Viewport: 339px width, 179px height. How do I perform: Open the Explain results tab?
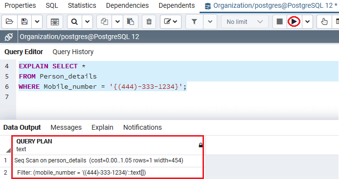click(x=102, y=127)
